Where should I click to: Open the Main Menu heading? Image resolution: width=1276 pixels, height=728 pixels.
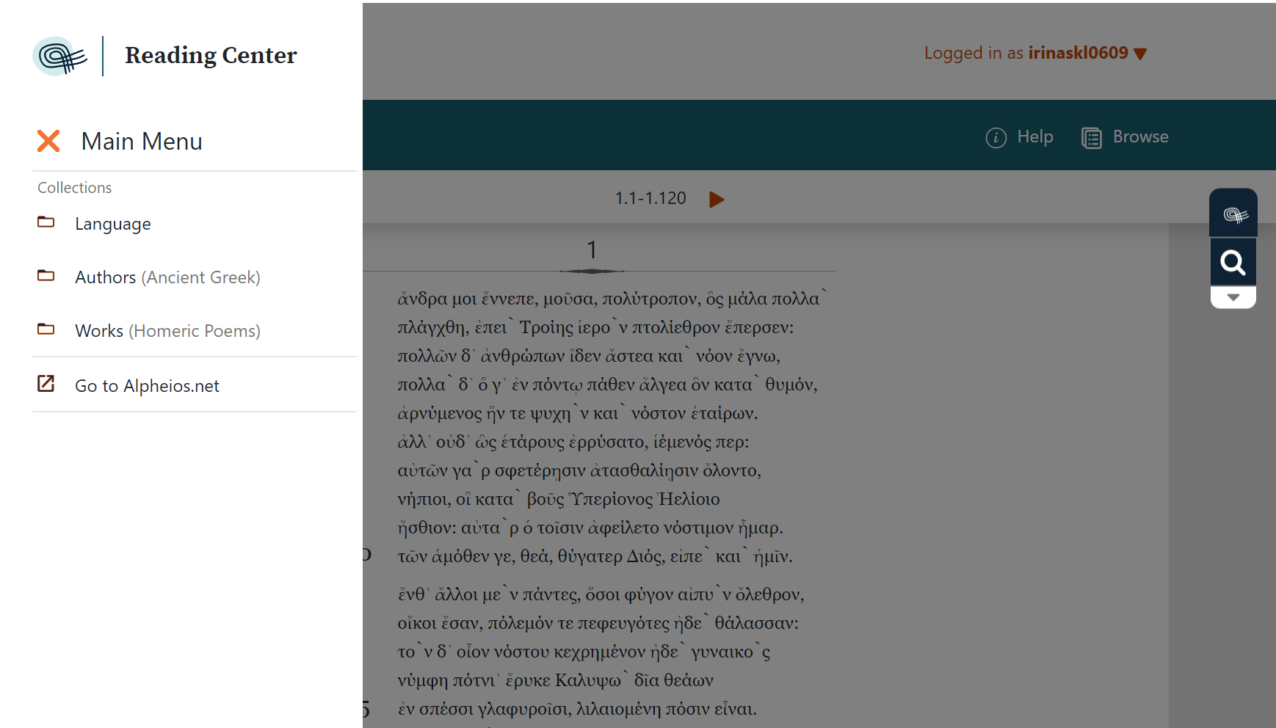pos(142,141)
